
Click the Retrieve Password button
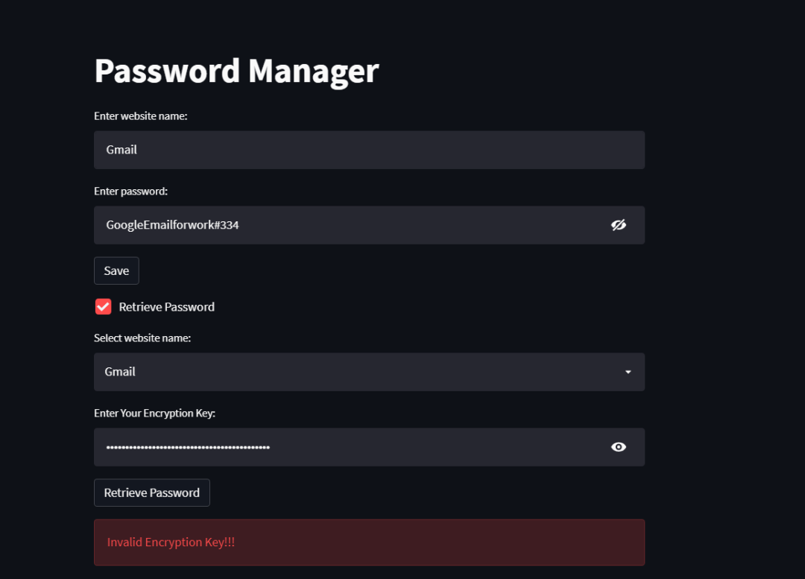[x=152, y=493]
